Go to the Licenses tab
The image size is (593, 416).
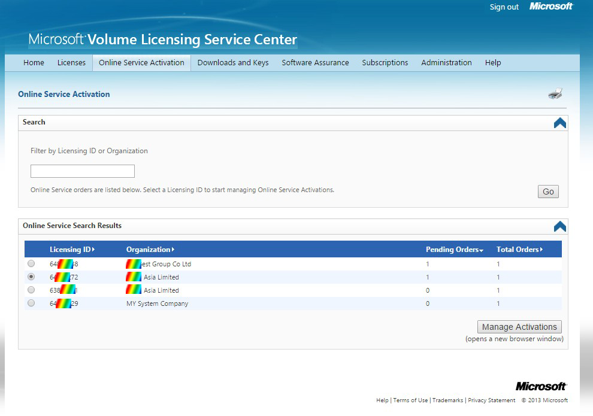71,63
